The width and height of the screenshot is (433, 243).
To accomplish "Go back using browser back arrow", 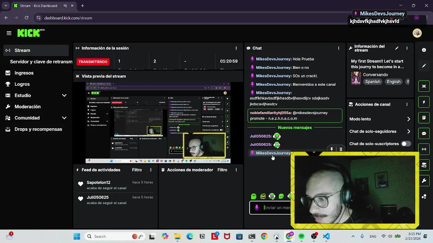I will click(x=6, y=18).
